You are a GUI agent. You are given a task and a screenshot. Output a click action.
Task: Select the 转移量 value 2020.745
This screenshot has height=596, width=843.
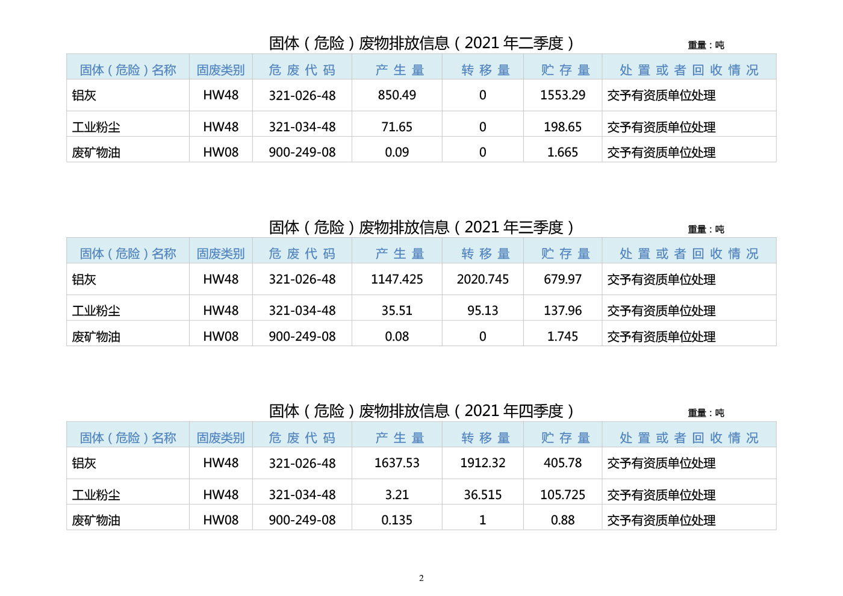pos(482,279)
